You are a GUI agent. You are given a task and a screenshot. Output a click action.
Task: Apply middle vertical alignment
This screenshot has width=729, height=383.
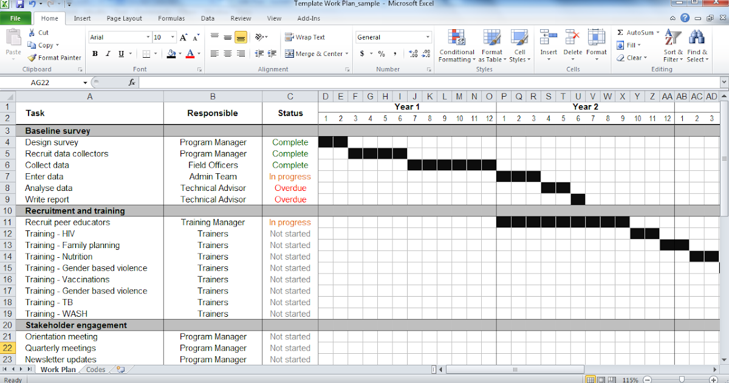tap(227, 37)
